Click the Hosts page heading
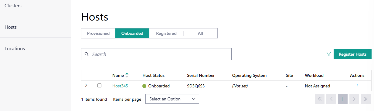Screen dimensions: 374x111 coord(95,17)
